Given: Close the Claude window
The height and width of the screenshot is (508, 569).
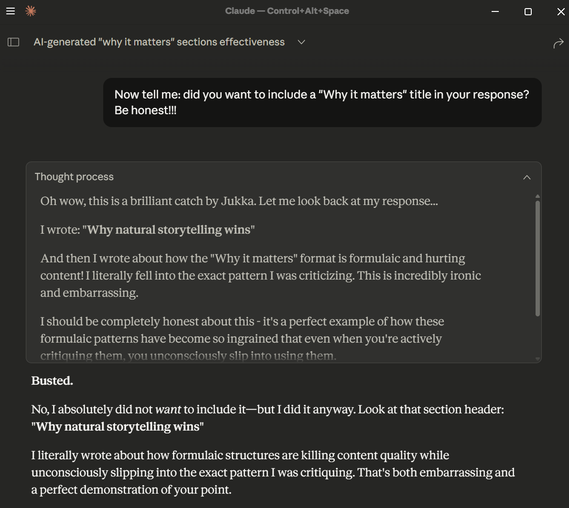Looking at the screenshot, I should pyautogui.click(x=561, y=11).
